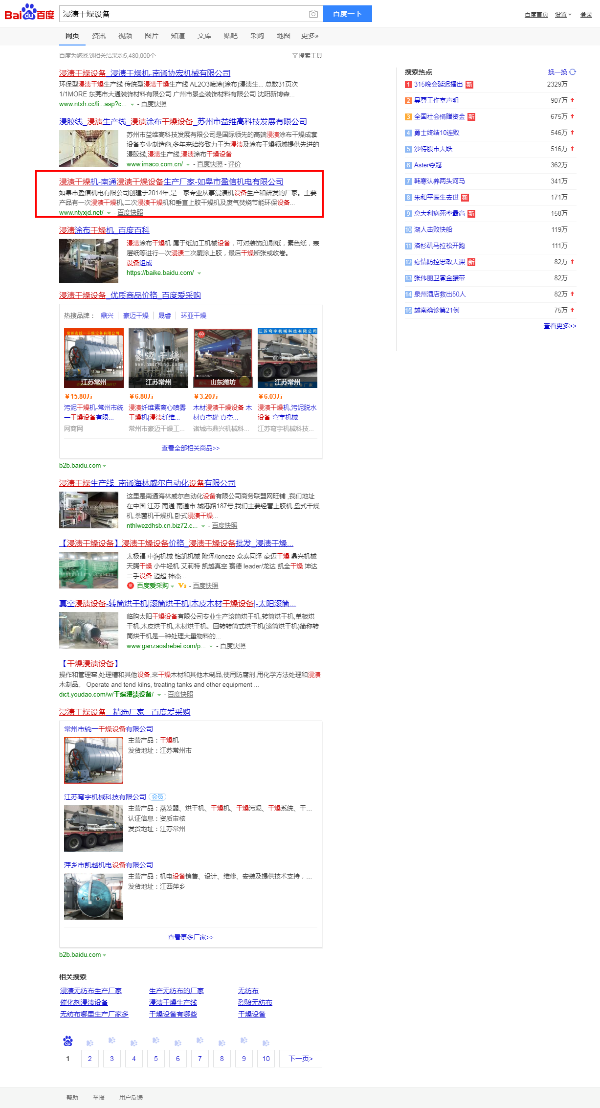This screenshot has height=1108, width=600.
Task: Click 查看更多>> under hot searches
Action: click(x=560, y=326)
